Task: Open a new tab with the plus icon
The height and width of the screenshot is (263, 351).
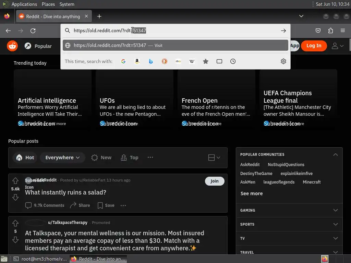Action: coord(99,16)
